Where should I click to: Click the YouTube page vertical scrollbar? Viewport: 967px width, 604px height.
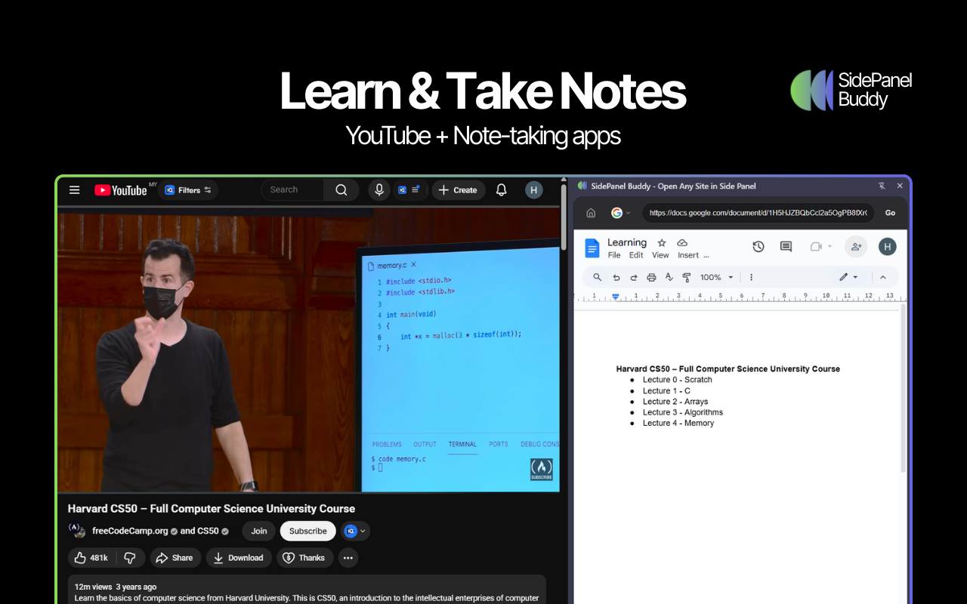click(x=564, y=219)
